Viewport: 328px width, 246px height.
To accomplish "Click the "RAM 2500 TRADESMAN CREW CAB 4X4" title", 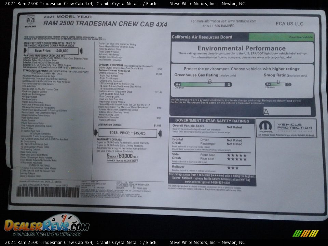I will point(105,24).
